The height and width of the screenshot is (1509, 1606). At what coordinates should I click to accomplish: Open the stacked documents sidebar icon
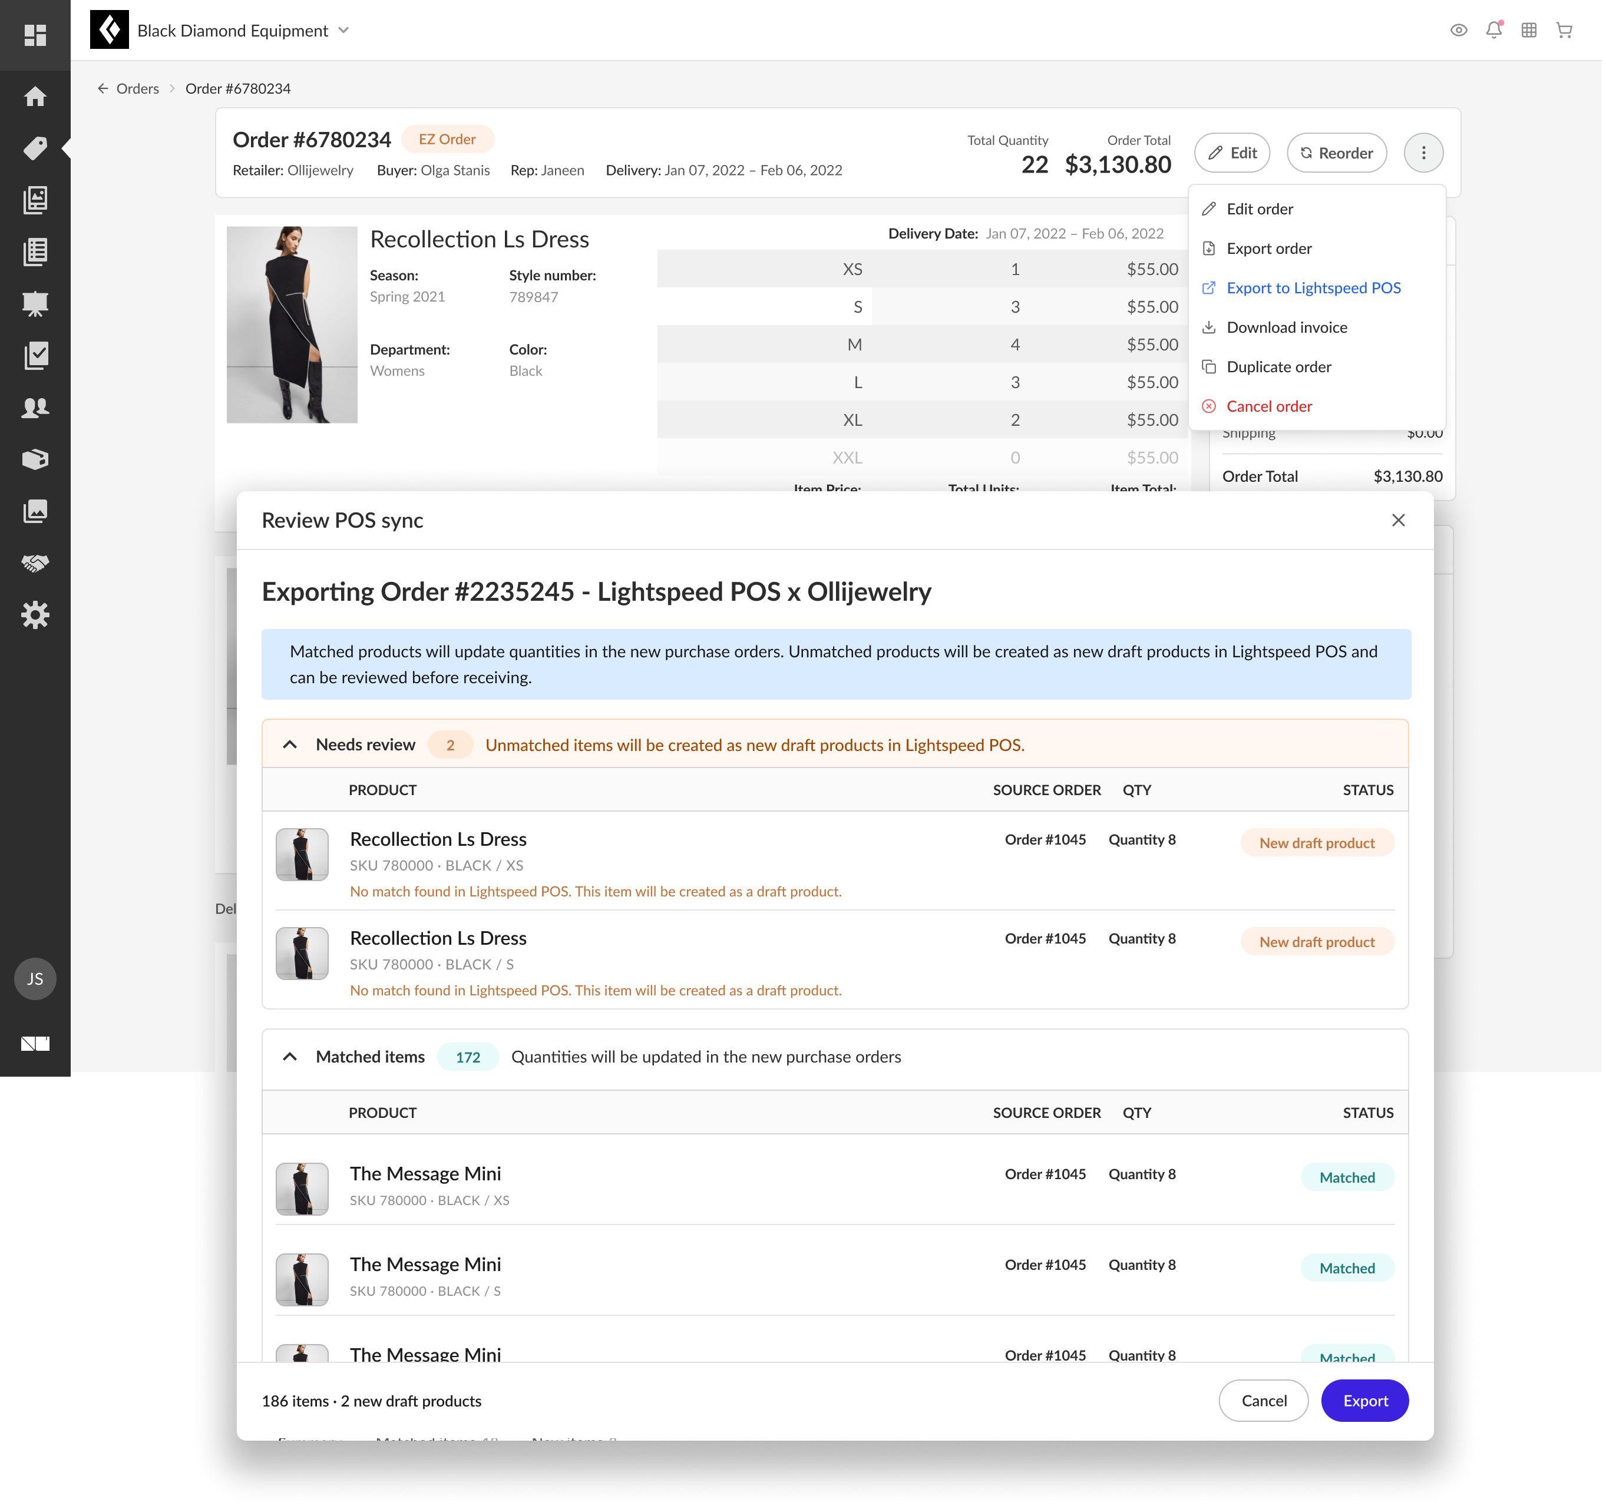click(35, 200)
